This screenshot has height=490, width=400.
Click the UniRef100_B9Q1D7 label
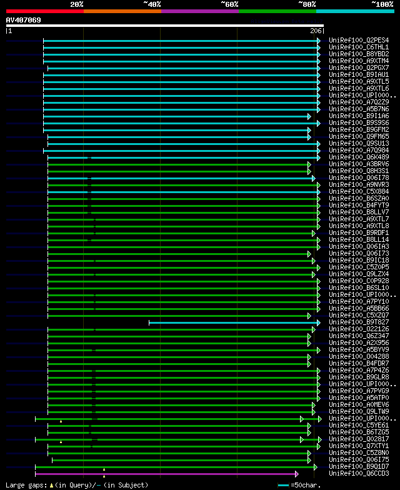tap(359, 466)
